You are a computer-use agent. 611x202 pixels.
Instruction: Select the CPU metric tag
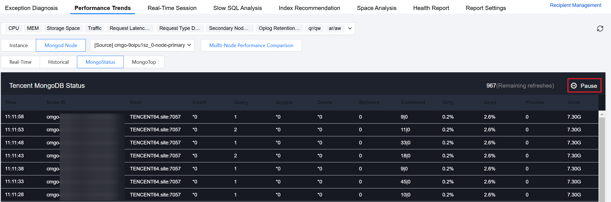click(x=14, y=28)
